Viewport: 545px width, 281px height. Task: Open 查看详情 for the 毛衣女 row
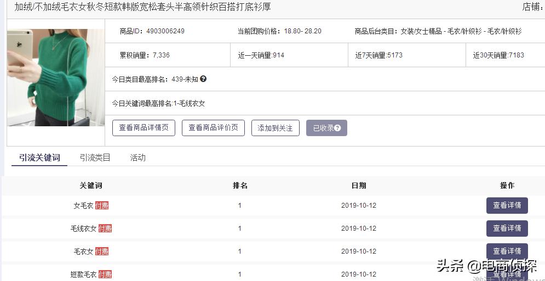(x=507, y=251)
